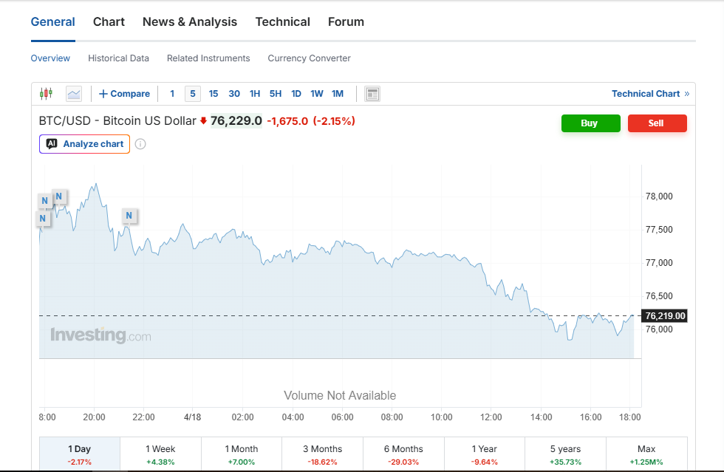The image size is (724, 472).
Task: Click the 76,219.00 current price label
Action: click(x=665, y=316)
